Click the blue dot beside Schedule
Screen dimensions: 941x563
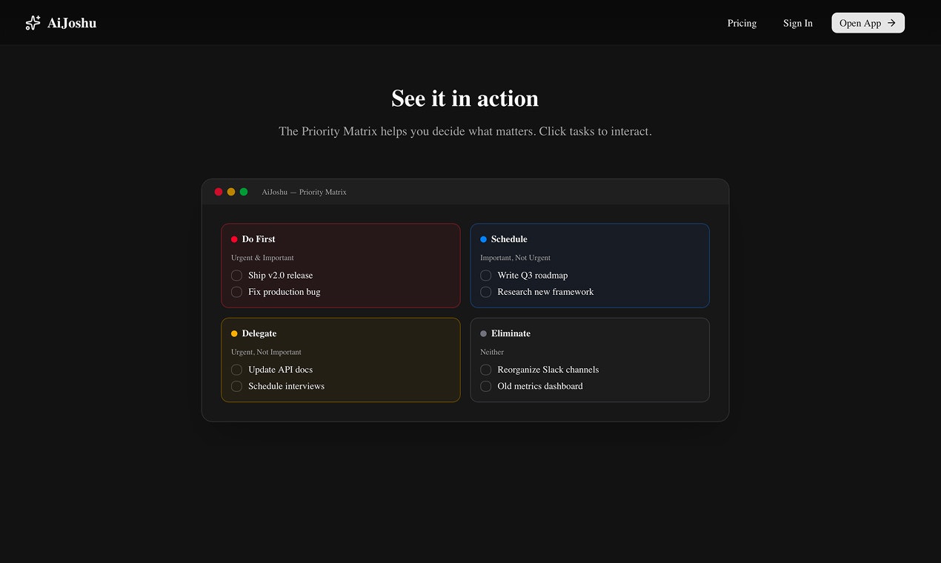coord(484,239)
